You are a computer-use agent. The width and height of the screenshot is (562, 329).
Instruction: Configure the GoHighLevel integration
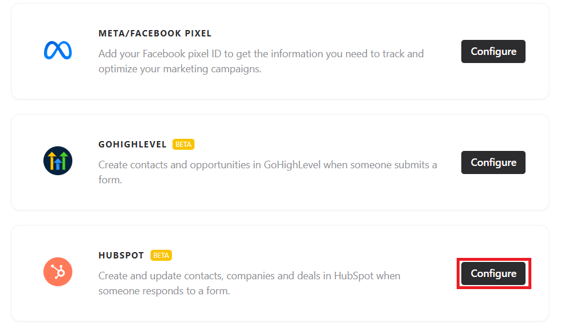click(493, 162)
